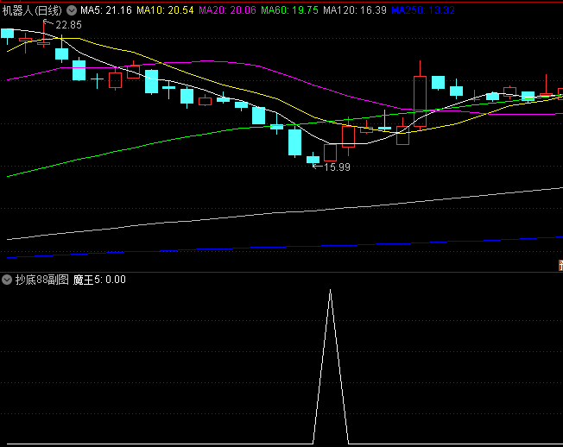Click the 22.85 high price marker
The height and width of the screenshot is (447, 563).
[68, 25]
